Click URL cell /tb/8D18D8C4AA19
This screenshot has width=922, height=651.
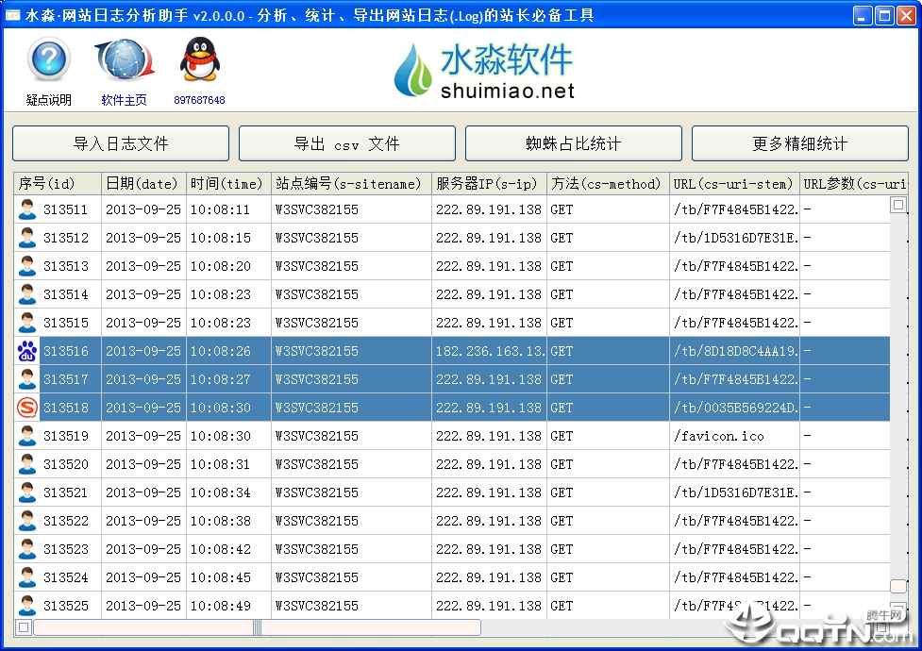click(x=735, y=351)
